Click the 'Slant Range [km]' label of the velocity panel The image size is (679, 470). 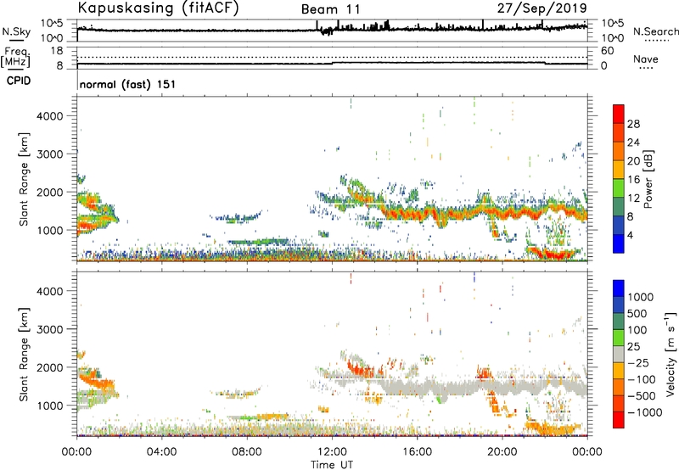tap(24, 355)
